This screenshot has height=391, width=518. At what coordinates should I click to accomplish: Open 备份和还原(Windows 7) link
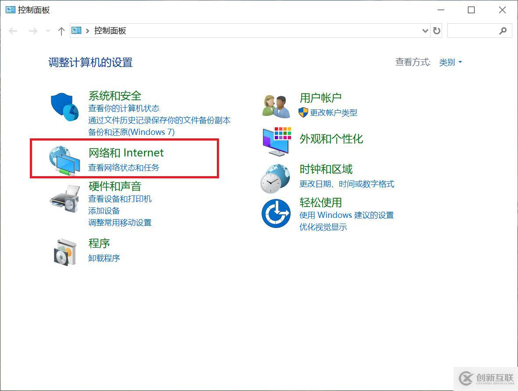(x=131, y=132)
